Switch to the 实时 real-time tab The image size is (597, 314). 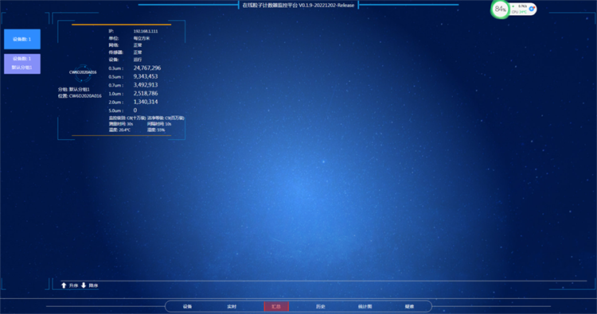pos(232,306)
